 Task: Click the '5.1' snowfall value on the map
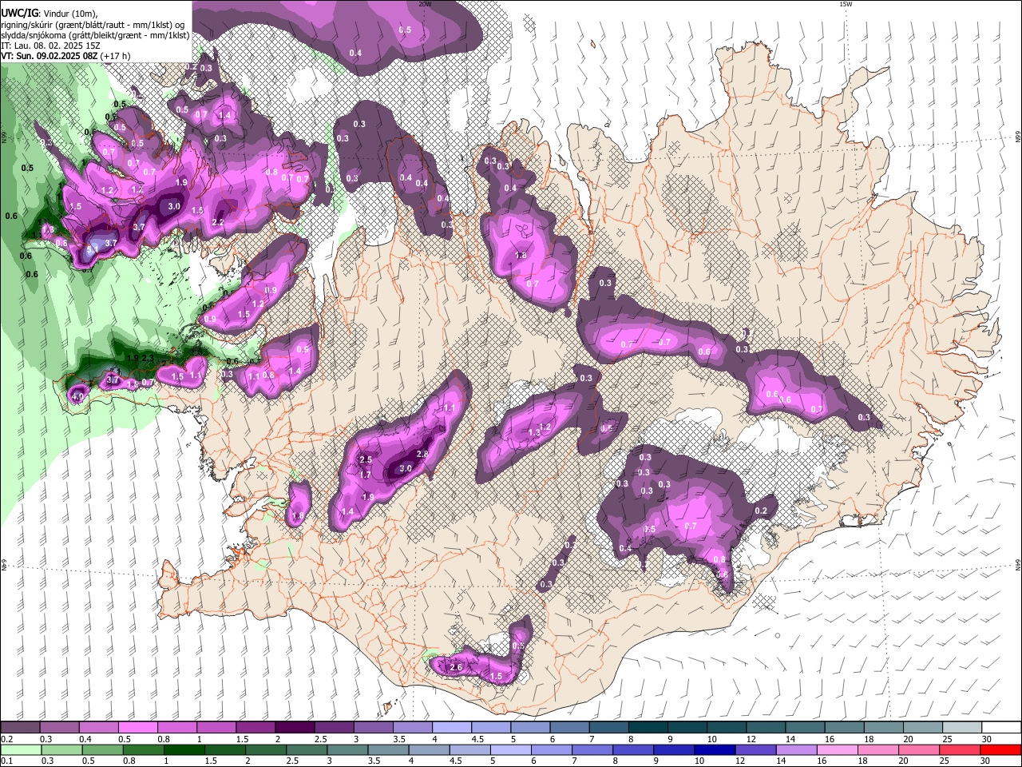tap(92, 249)
